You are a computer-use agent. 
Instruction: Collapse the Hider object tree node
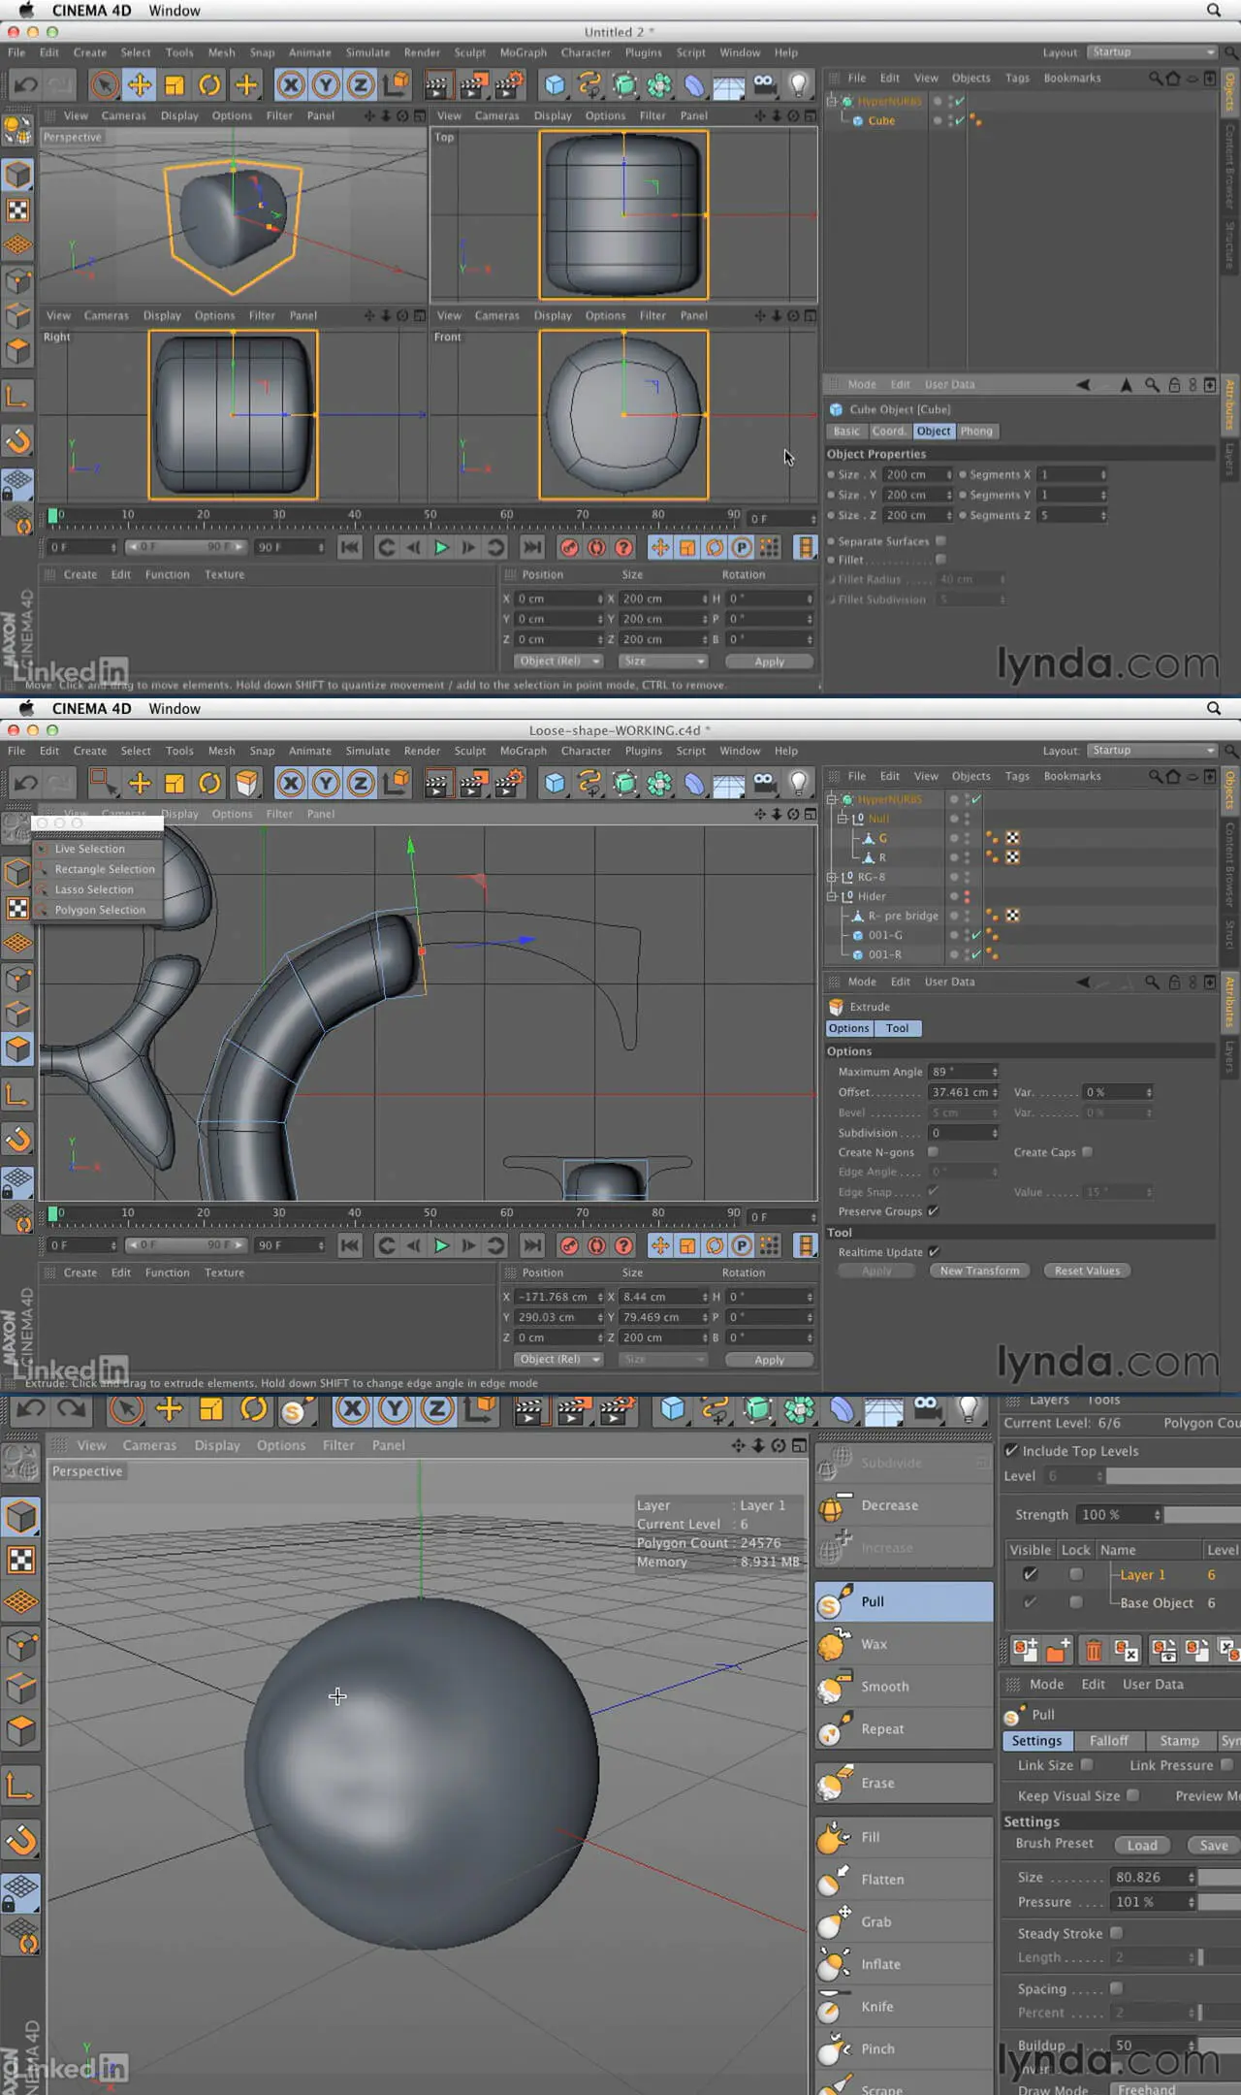[831, 896]
